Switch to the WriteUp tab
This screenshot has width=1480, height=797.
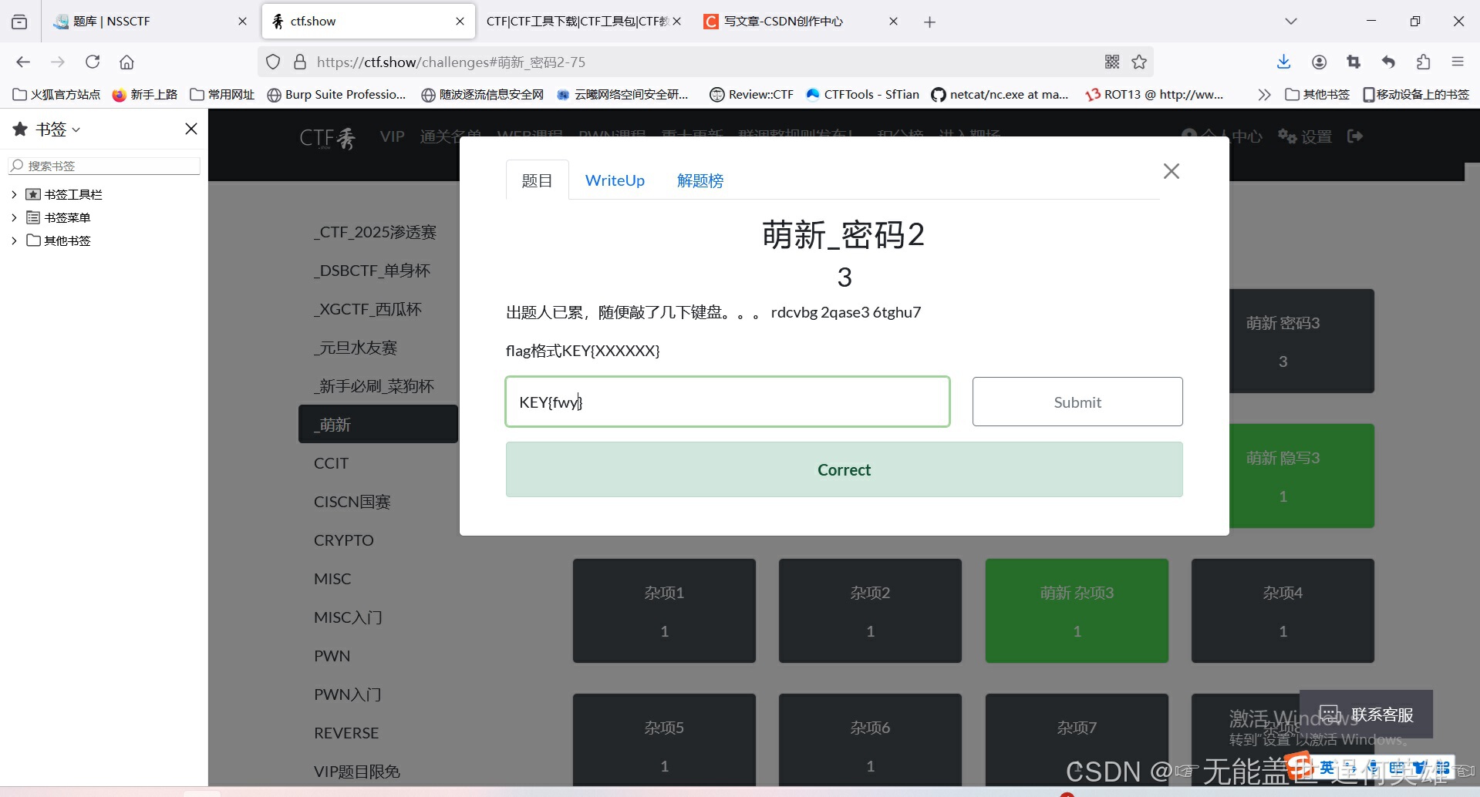[615, 180]
